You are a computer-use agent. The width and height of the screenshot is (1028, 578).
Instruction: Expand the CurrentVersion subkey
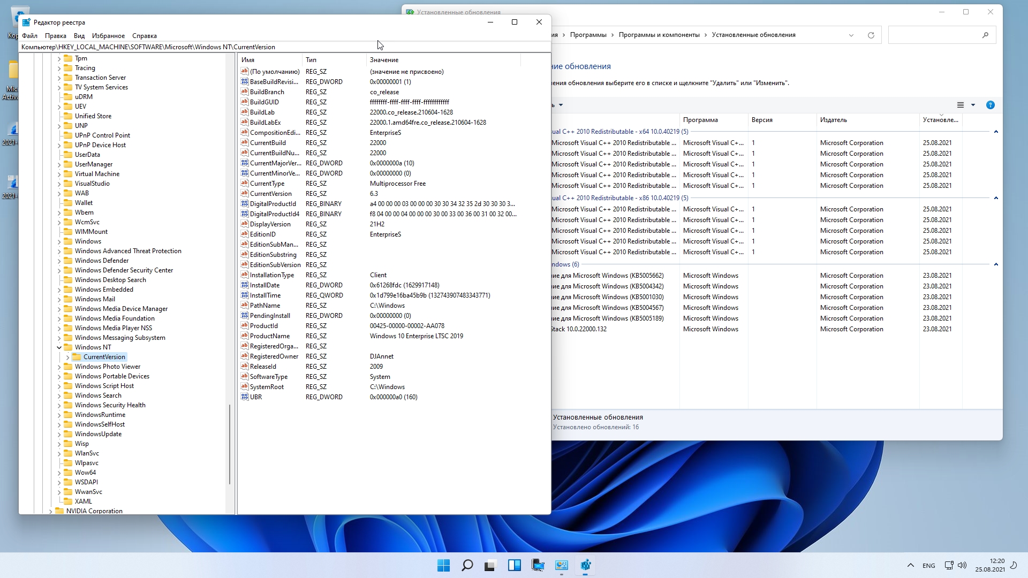pos(68,357)
